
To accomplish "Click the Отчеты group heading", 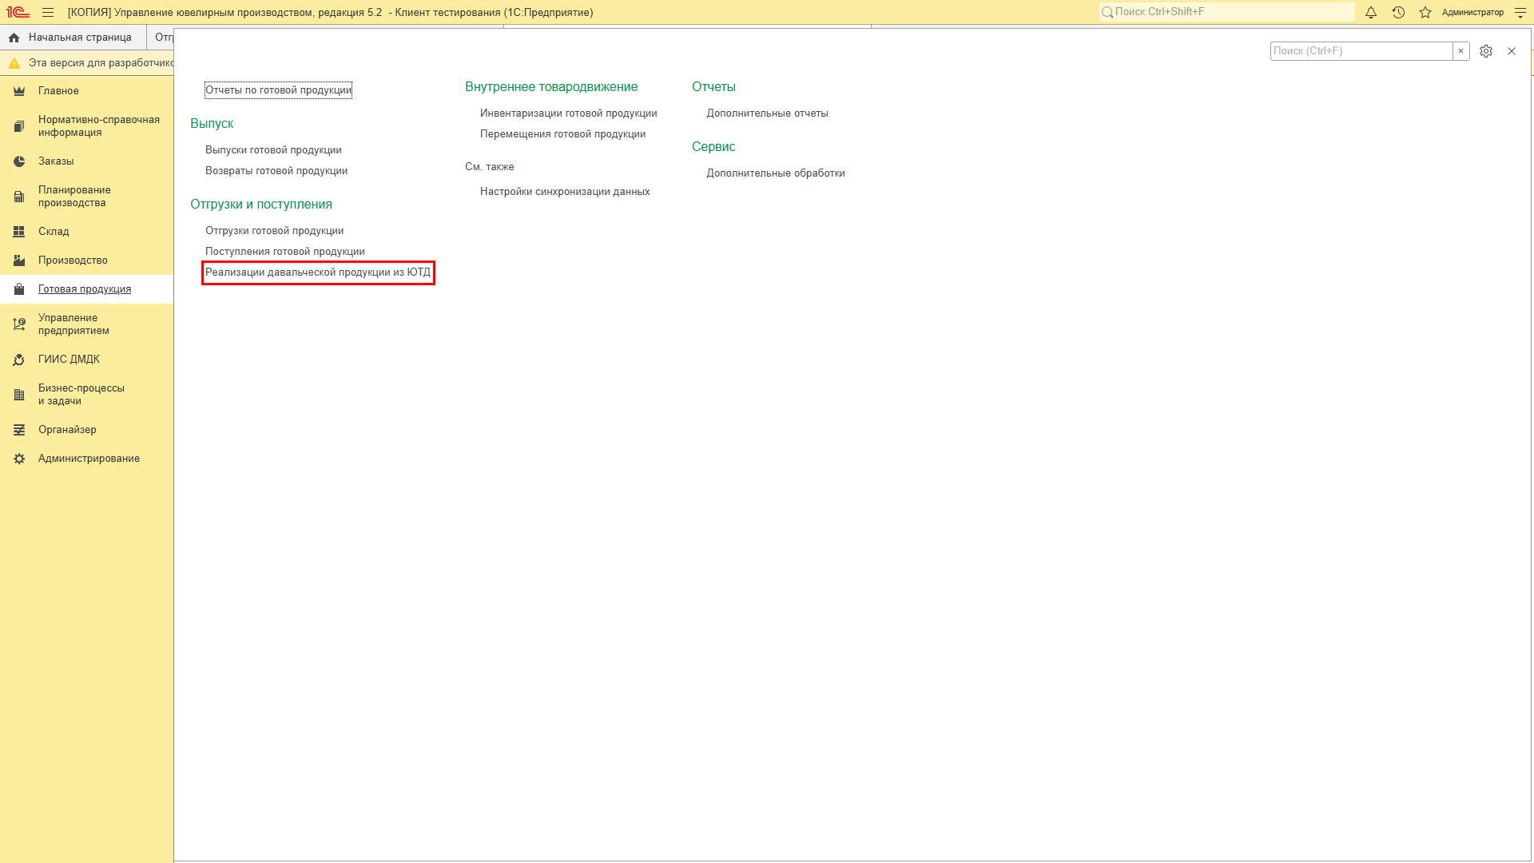I will [713, 87].
